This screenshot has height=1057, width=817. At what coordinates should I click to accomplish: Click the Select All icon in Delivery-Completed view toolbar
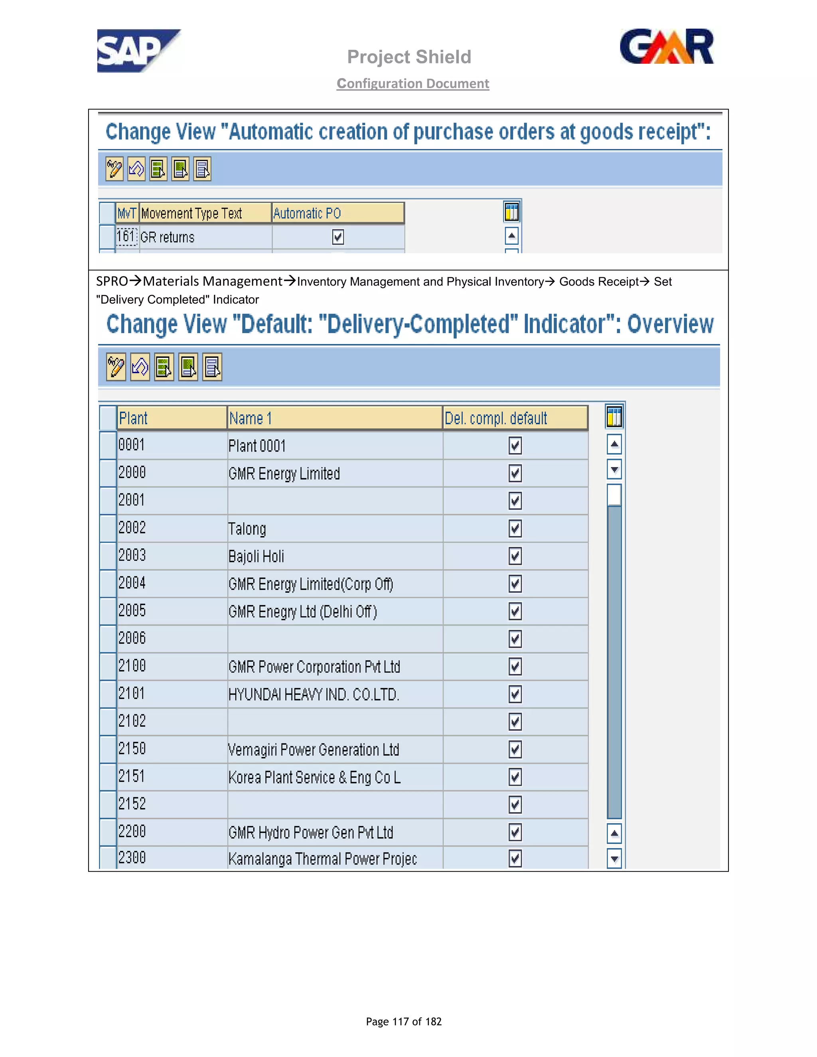tap(164, 367)
